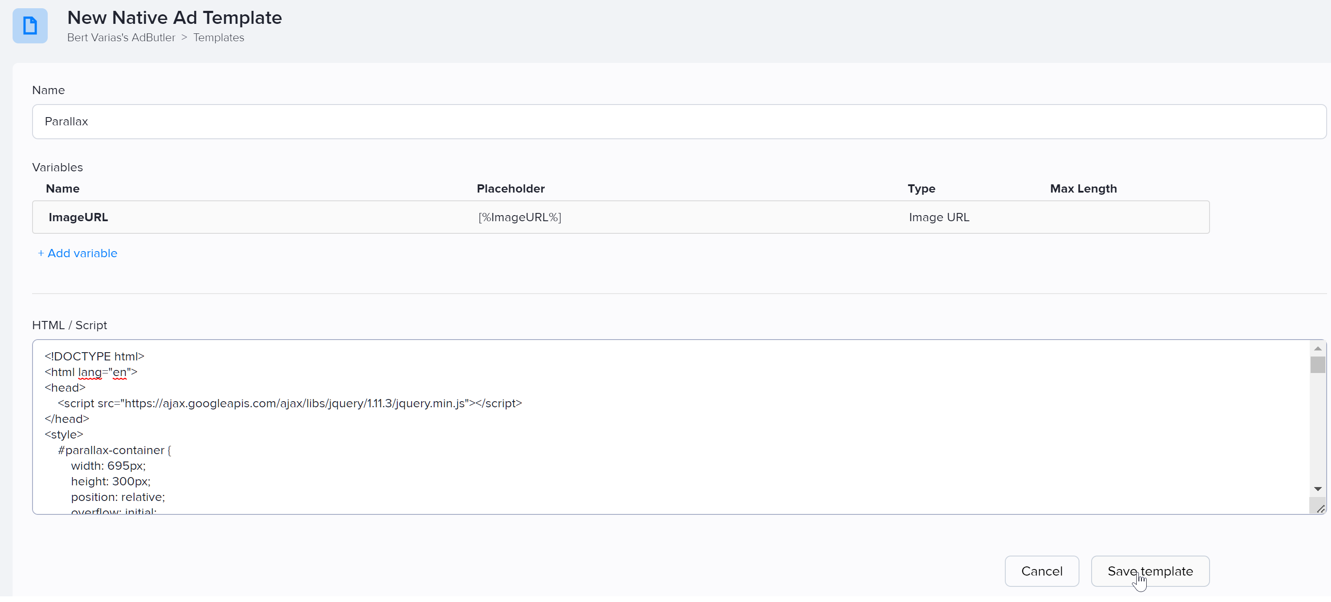Click the Placeholder column header
The image size is (1331, 602).
[x=510, y=189]
